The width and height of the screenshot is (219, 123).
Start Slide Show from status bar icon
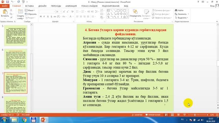pos(184,115)
